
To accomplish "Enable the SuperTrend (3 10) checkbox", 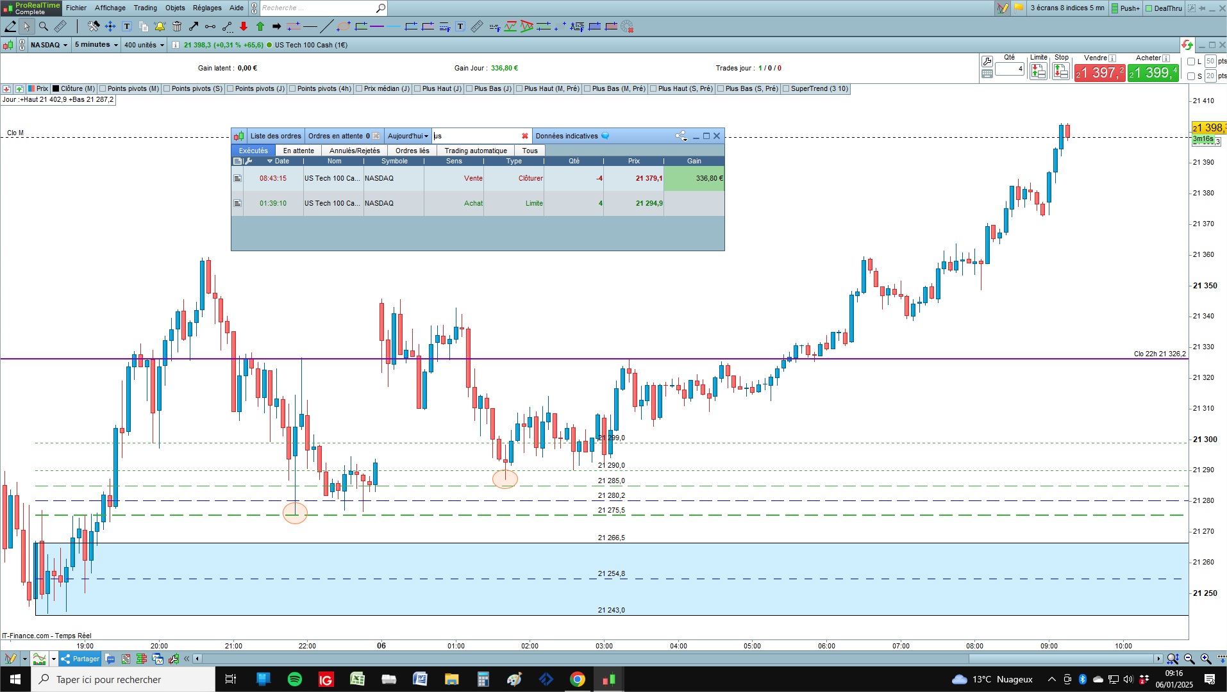I will (x=786, y=88).
